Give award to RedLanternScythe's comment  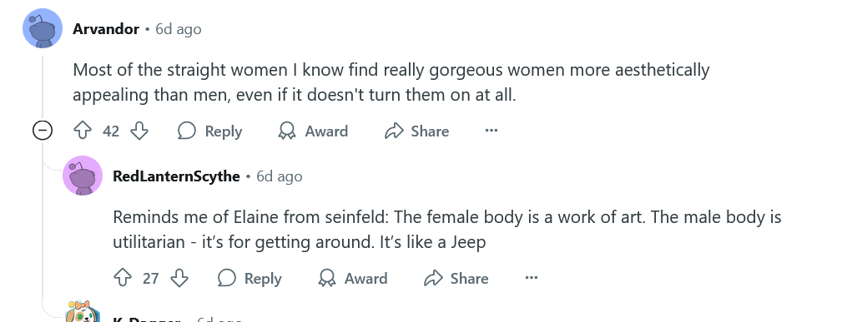[353, 278]
